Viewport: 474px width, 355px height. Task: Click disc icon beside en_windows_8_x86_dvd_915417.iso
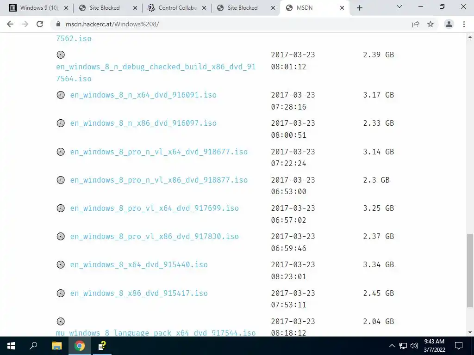(x=61, y=293)
